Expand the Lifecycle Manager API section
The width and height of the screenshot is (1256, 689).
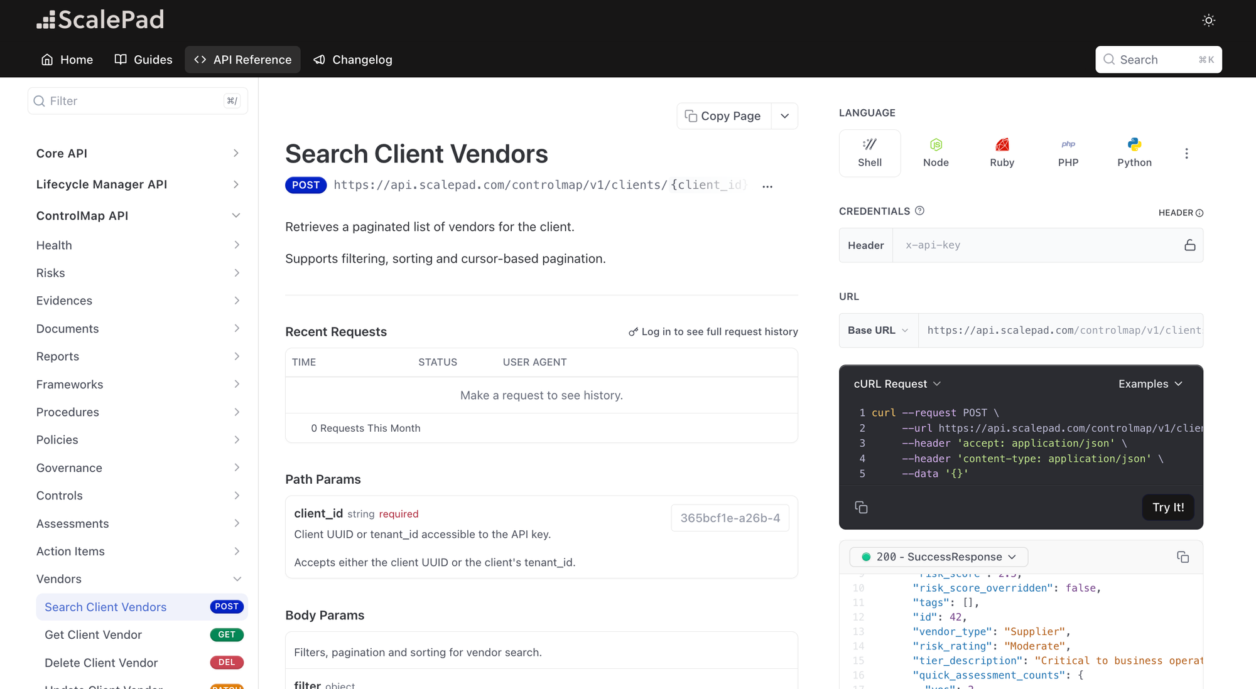pyautogui.click(x=138, y=184)
